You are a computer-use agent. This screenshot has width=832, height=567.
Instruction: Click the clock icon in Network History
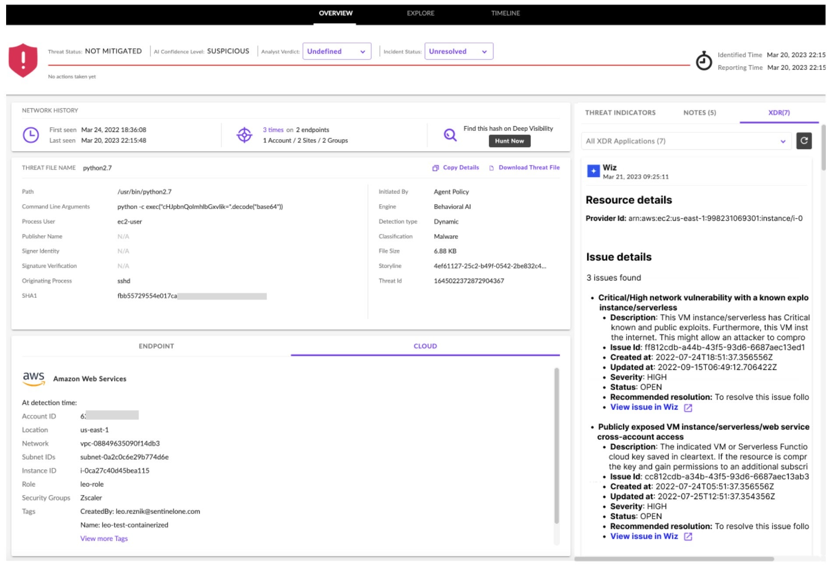click(x=31, y=135)
